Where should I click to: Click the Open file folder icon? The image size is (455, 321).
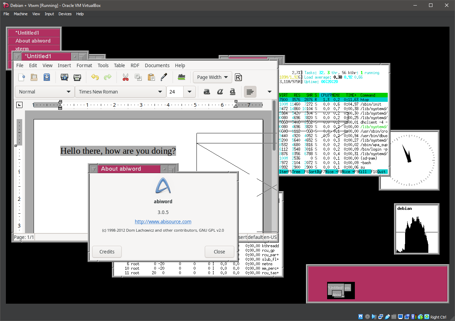(x=34, y=77)
